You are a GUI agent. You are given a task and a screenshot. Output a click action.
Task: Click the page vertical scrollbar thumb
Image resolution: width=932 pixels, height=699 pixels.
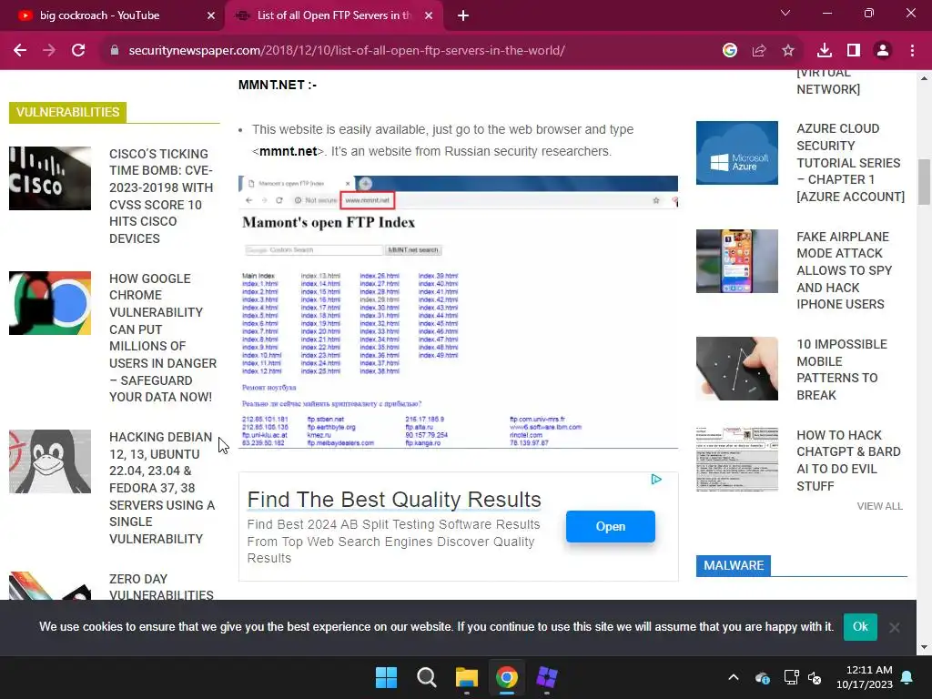click(x=925, y=181)
